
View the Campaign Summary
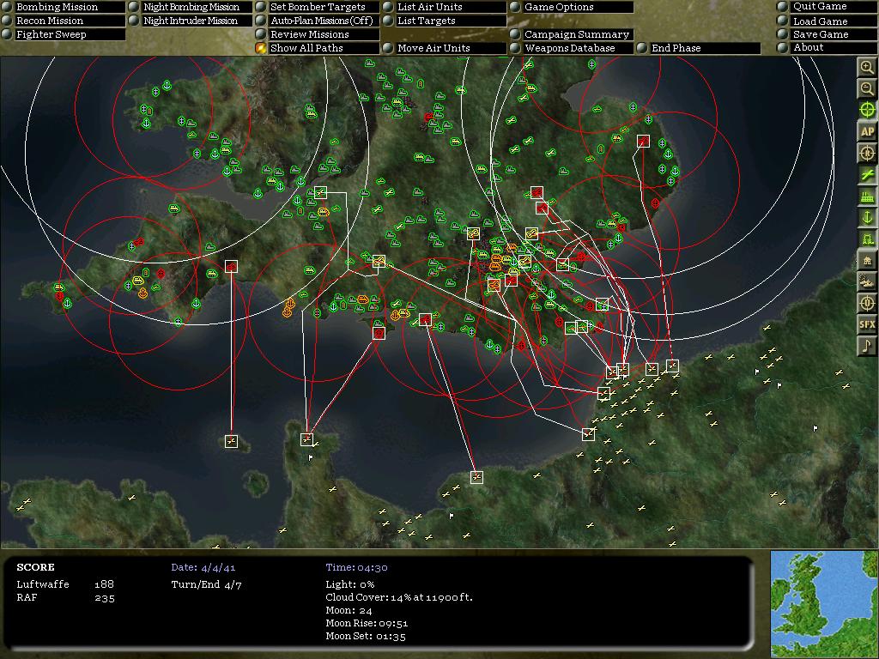(x=571, y=34)
